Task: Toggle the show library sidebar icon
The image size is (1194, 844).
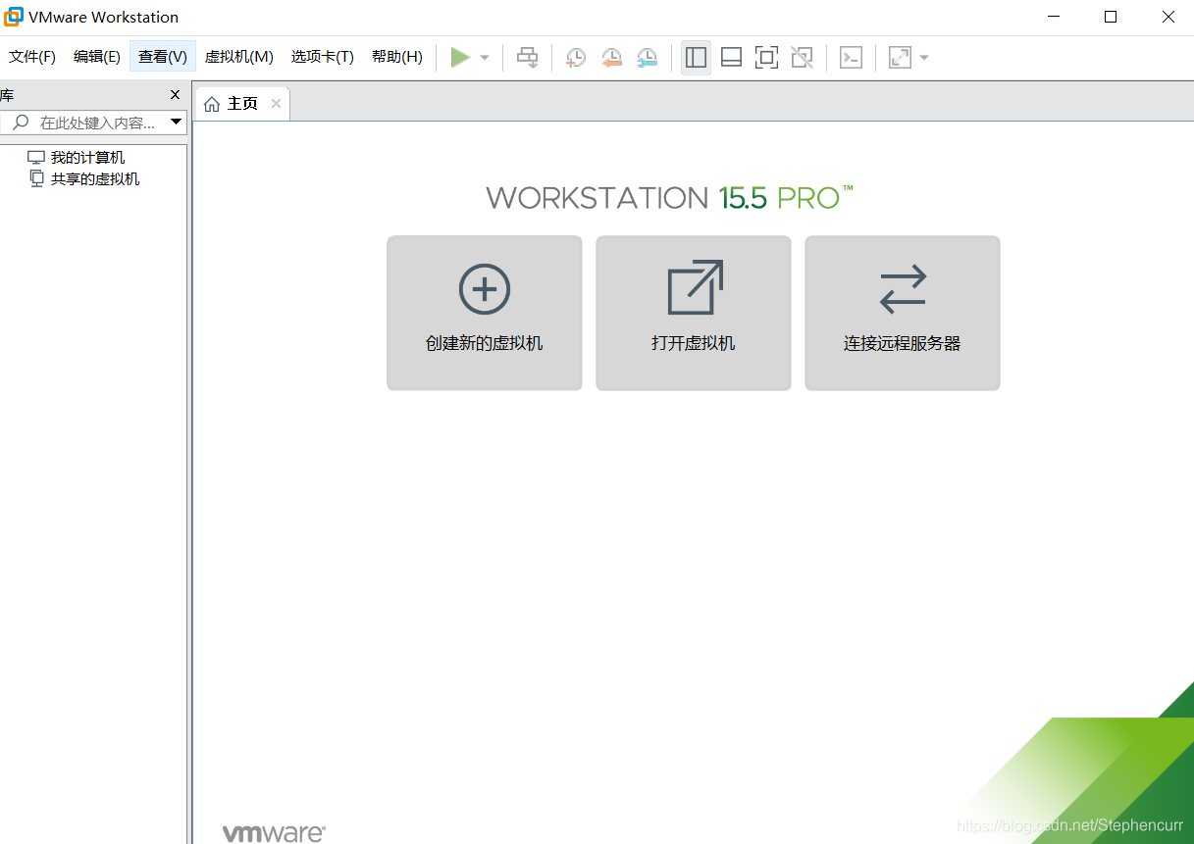Action: (x=696, y=58)
